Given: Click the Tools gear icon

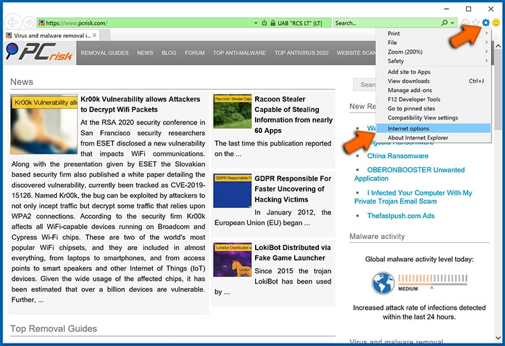Looking at the screenshot, I should [486, 22].
